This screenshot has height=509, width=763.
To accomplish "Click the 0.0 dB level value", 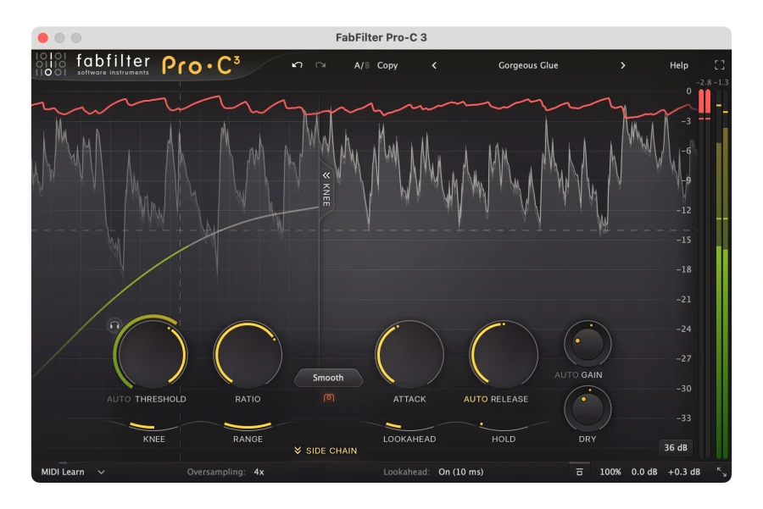I will point(644,472).
